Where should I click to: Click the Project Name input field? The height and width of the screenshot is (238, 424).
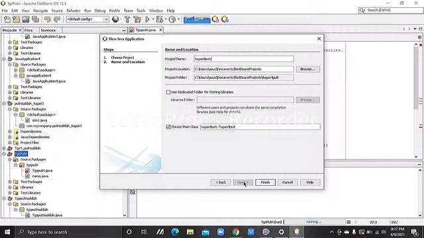tap(244, 59)
